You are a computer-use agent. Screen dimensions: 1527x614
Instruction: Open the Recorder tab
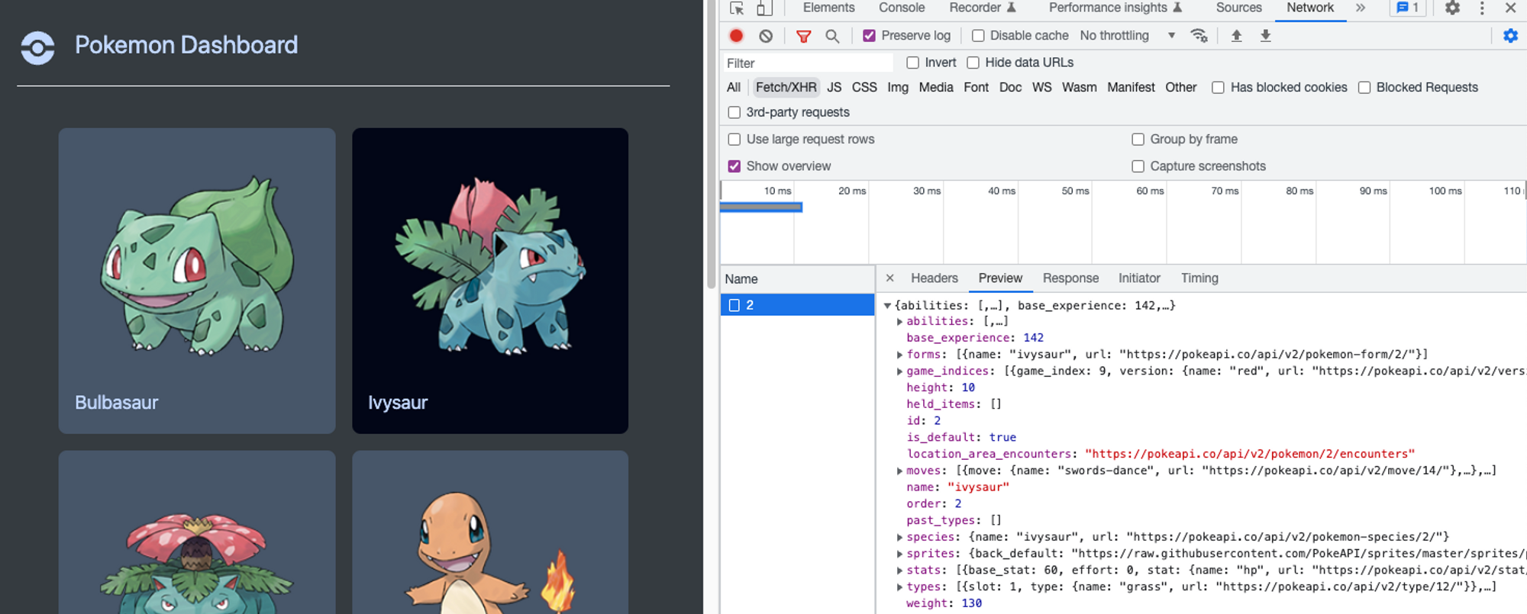[x=982, y=8]
